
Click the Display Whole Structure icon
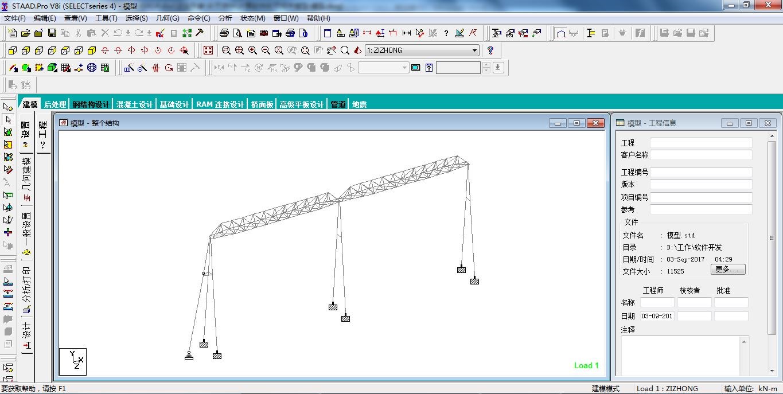(x=208, y=50)
